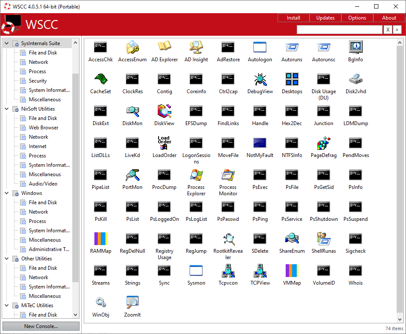Launch the NotMyFault blue screen icon

coord(260,143)
